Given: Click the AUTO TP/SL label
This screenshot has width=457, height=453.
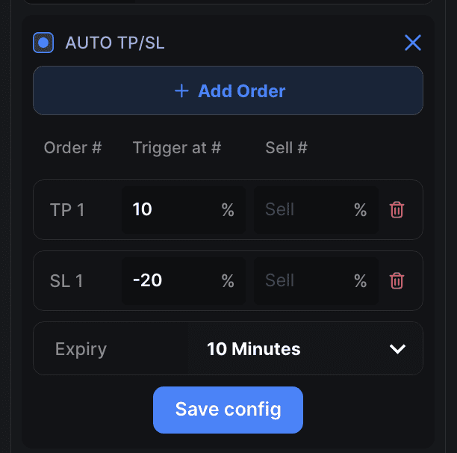Looking at the screenshot, I should [x=115, y=43].
